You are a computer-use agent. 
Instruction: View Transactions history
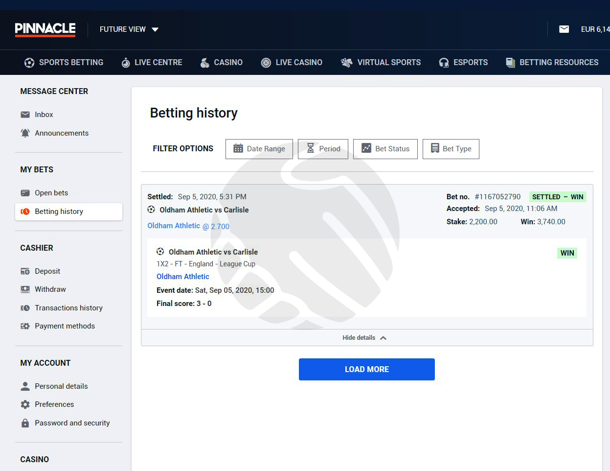click(69, 308)
